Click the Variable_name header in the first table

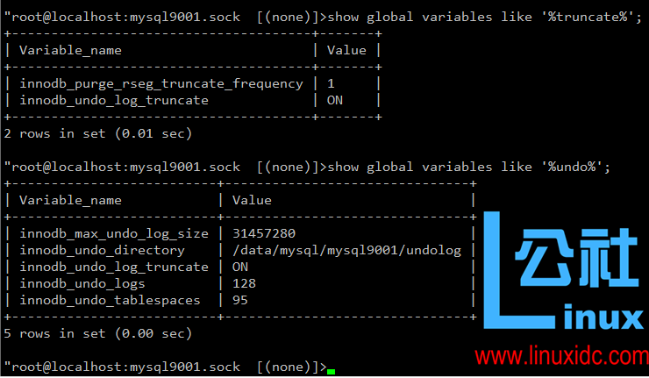click(70, 51)
